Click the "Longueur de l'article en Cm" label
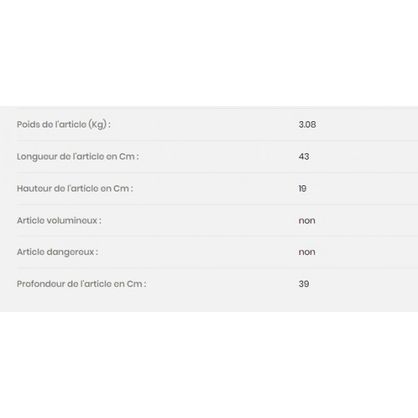Viewport: 418px width, 418px height. pyautogui.click(x=77, y=157)
